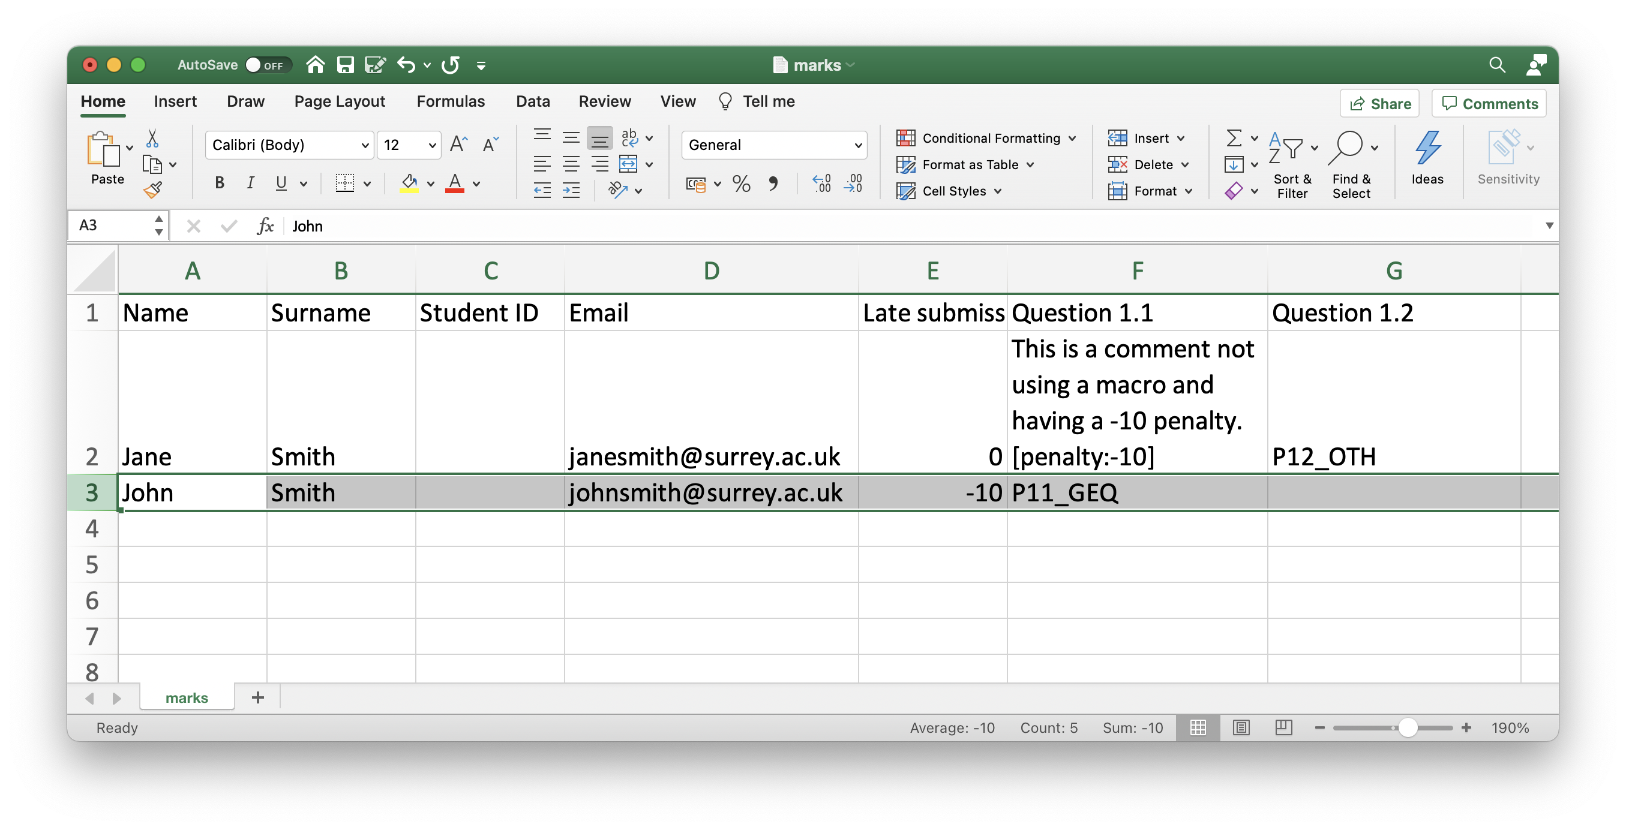Screen dimensions: 1626x830
Task: Toggle the AutoSave switch
Action: click(268, 64)
